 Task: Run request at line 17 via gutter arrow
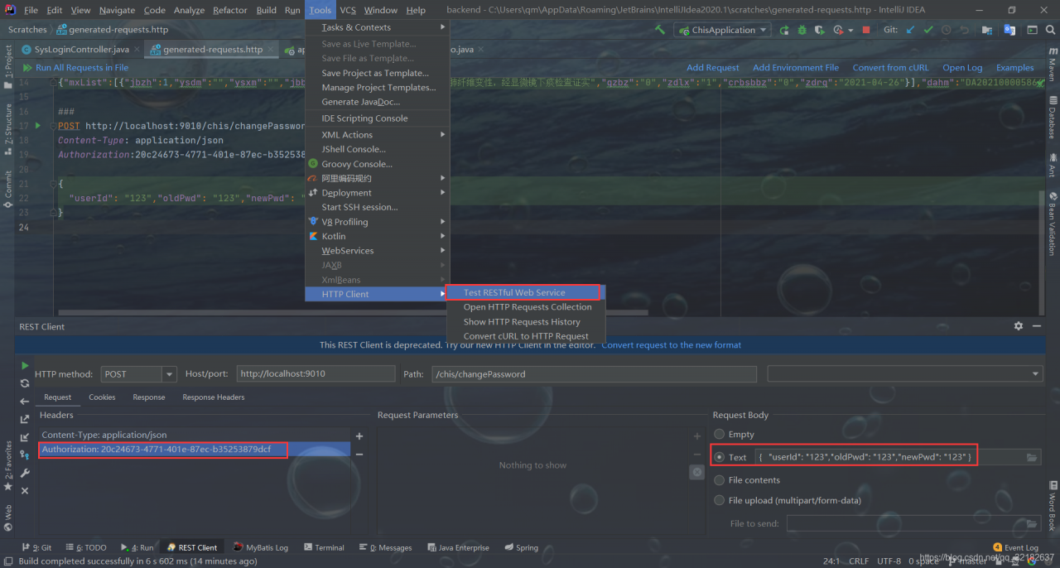[x=37, y=126]
